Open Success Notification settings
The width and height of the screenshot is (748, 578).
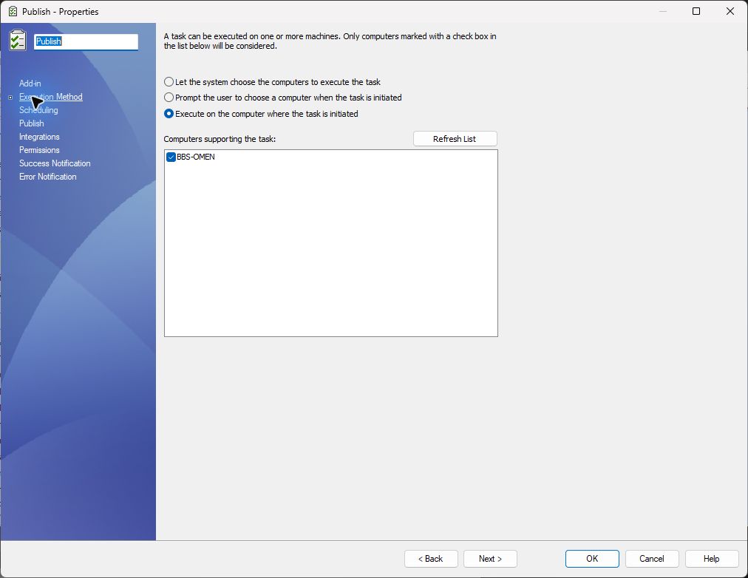55,163
